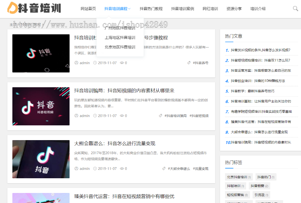Open thumbnail of 臻美抖音代运营 article
The width and height of the screenshot is (301, 203).
[x=41, y=198]
